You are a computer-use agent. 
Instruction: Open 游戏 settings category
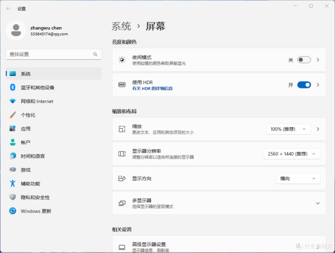tap(54, 169)
